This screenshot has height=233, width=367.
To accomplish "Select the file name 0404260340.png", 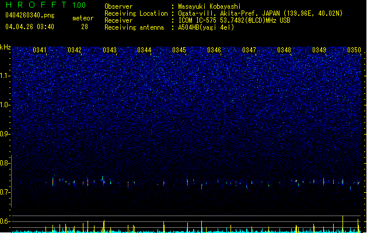I will click(x=30, y=15).
